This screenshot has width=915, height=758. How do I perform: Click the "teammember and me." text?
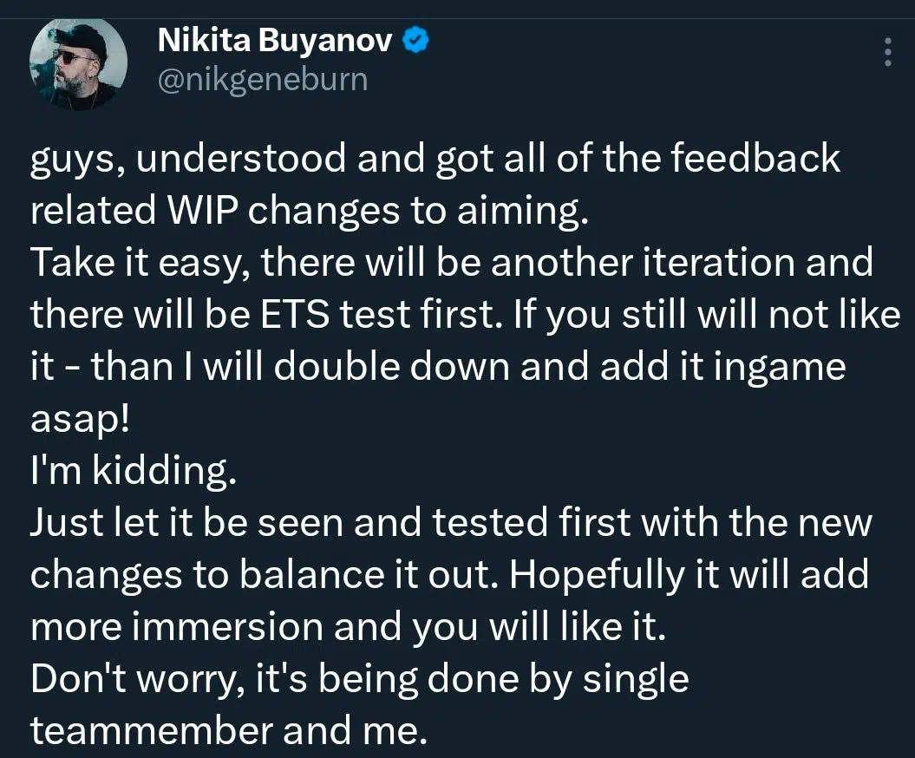pyautogui.click(x=229, y=731)
